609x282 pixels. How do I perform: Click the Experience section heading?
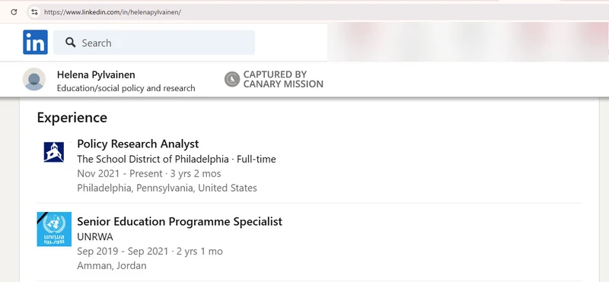click(x=72, y=118)
